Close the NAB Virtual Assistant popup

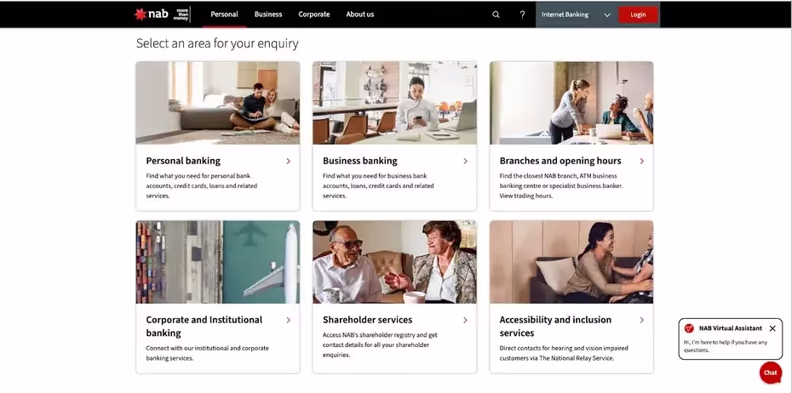tap(772, 328)
